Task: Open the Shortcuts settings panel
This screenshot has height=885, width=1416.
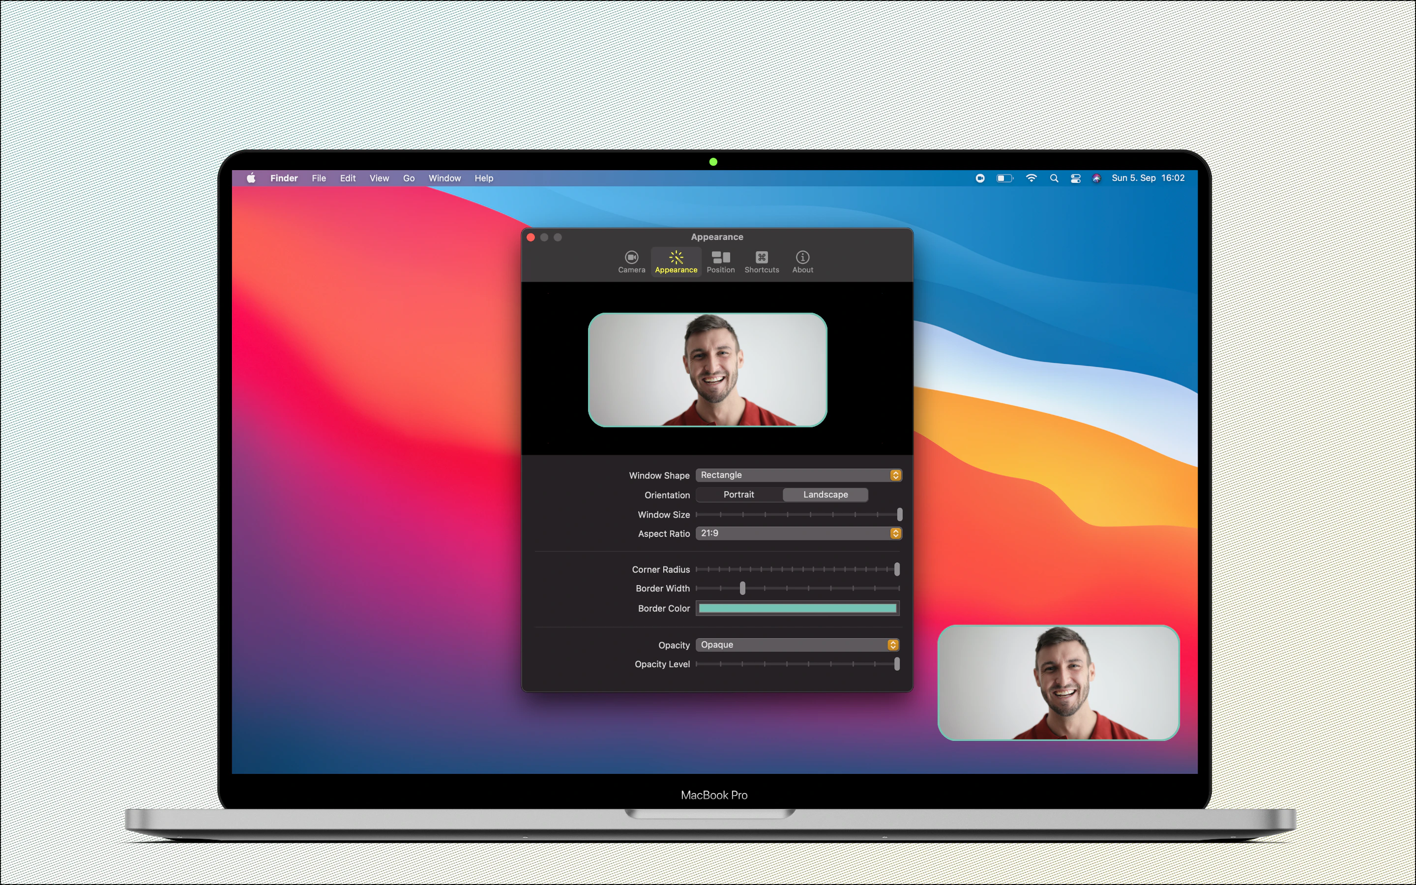Action: click(x=761, y=261)
